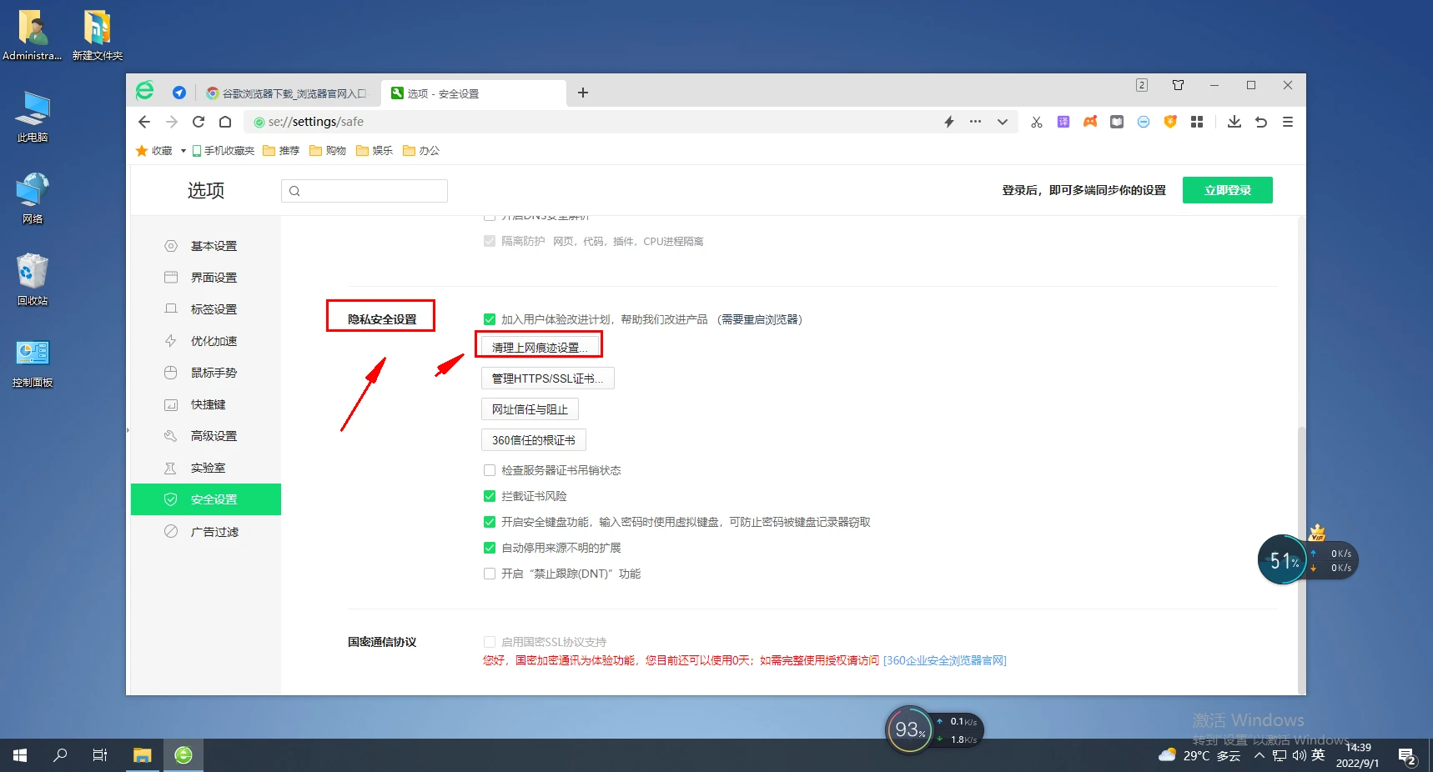Image resolution: width=1433 pixels, height=772 pixels.
Task: Click the 51% memory accelerator ball
Action: click(x=1283, y=560)
